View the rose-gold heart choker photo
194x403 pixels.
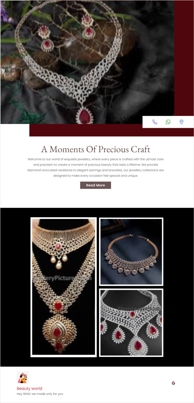131,252
